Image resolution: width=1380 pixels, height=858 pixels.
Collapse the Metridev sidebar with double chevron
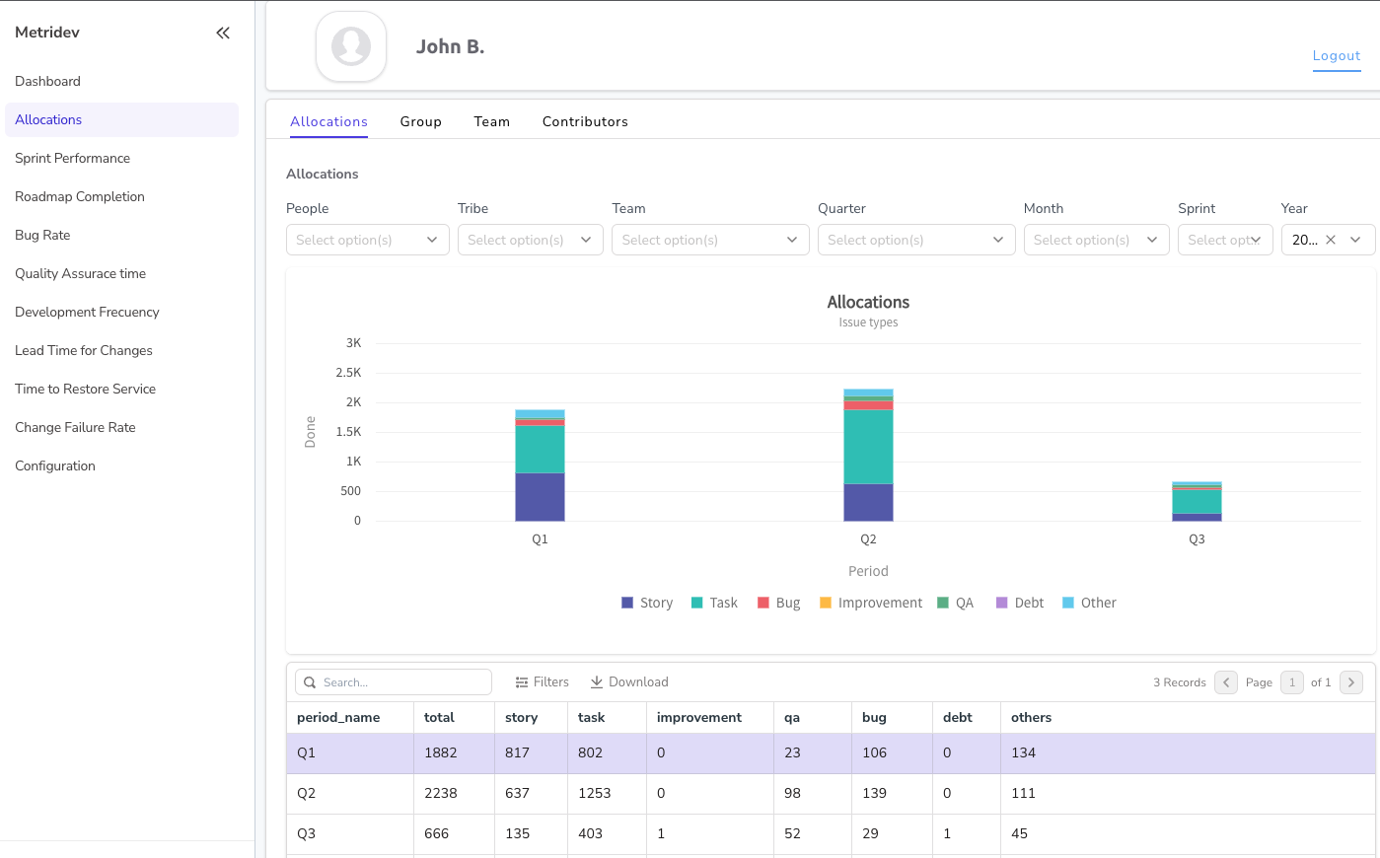coord(223,33)
